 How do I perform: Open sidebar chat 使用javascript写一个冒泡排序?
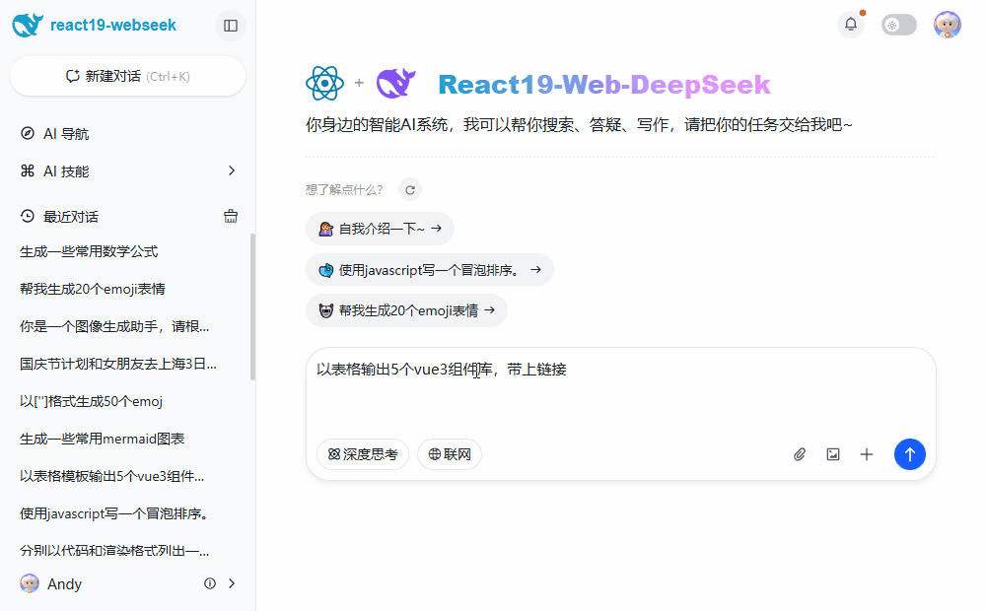coord(113,513)
